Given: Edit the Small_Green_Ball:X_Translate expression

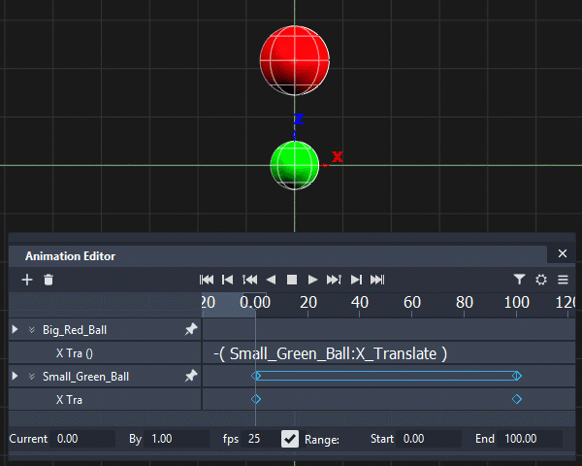Looking at the screenshot, I should (x=331, y=353).
